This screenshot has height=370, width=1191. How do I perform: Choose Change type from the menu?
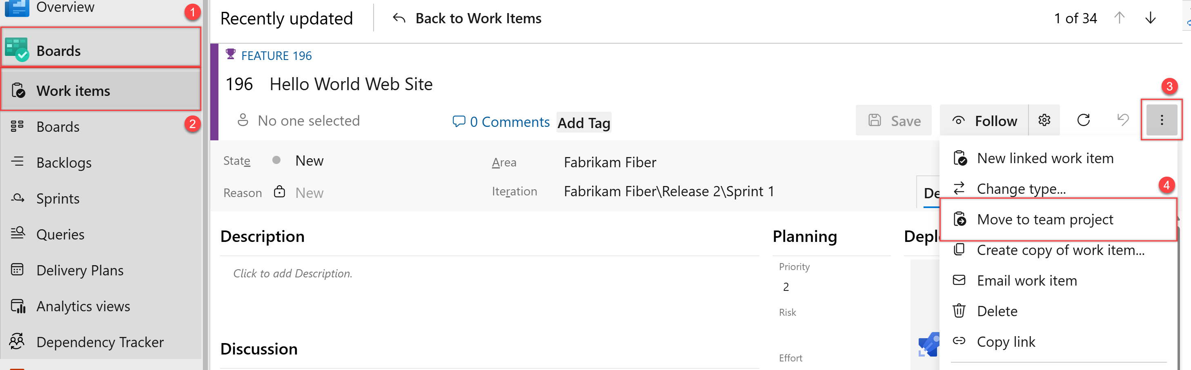coord(1021,189)
